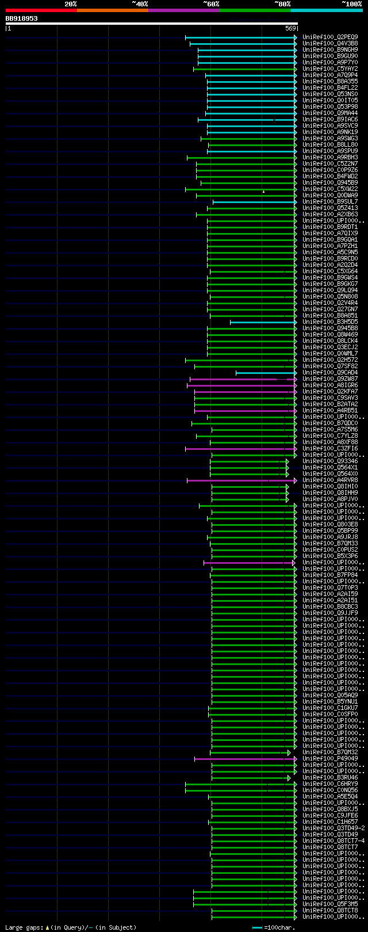Click the white query sequence ruler bar
Image resolution: width=368 pixels, height=932 pixels.
[x=152, y=24]
